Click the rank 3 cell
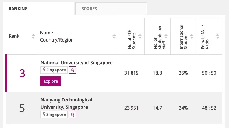This screenshot has height=128, width=229. (22, 74)
